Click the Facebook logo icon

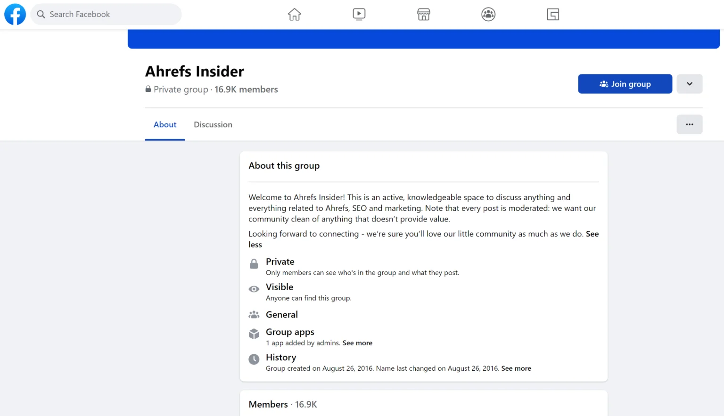point(15,15)
